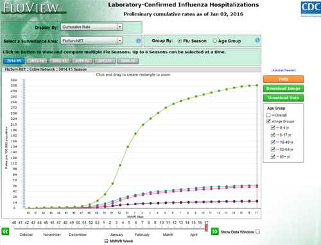Click the info icon beside Age Group radio

(257, 40)
